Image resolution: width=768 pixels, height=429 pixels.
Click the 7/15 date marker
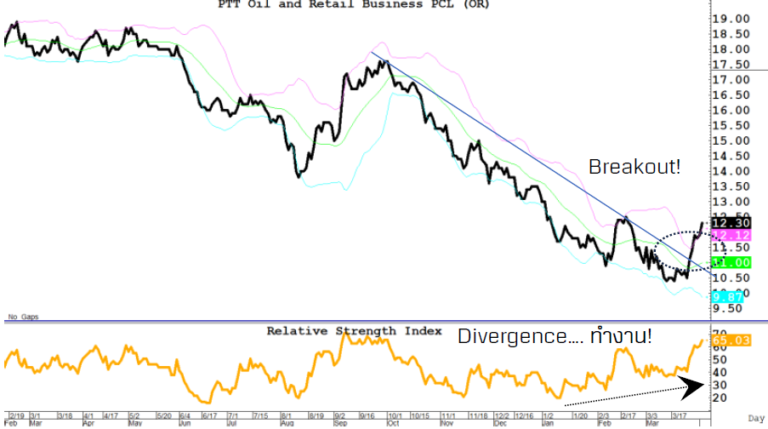[260, 415]
